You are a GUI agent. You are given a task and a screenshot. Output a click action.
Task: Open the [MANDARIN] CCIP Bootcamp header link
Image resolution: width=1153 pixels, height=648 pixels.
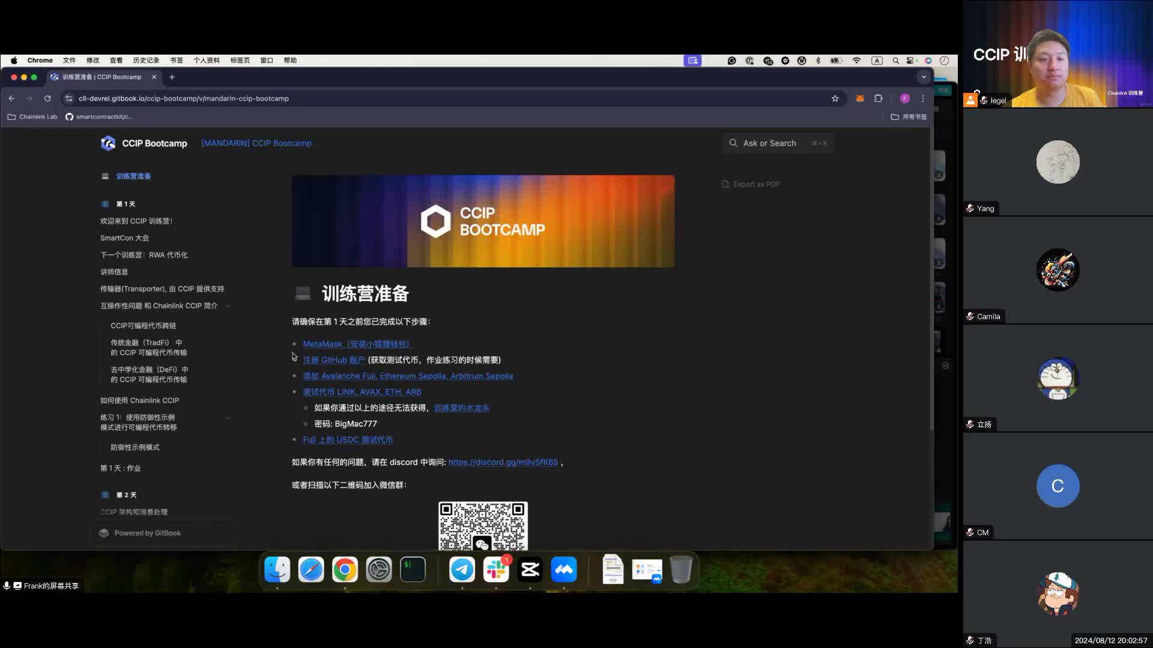(256, 143)
